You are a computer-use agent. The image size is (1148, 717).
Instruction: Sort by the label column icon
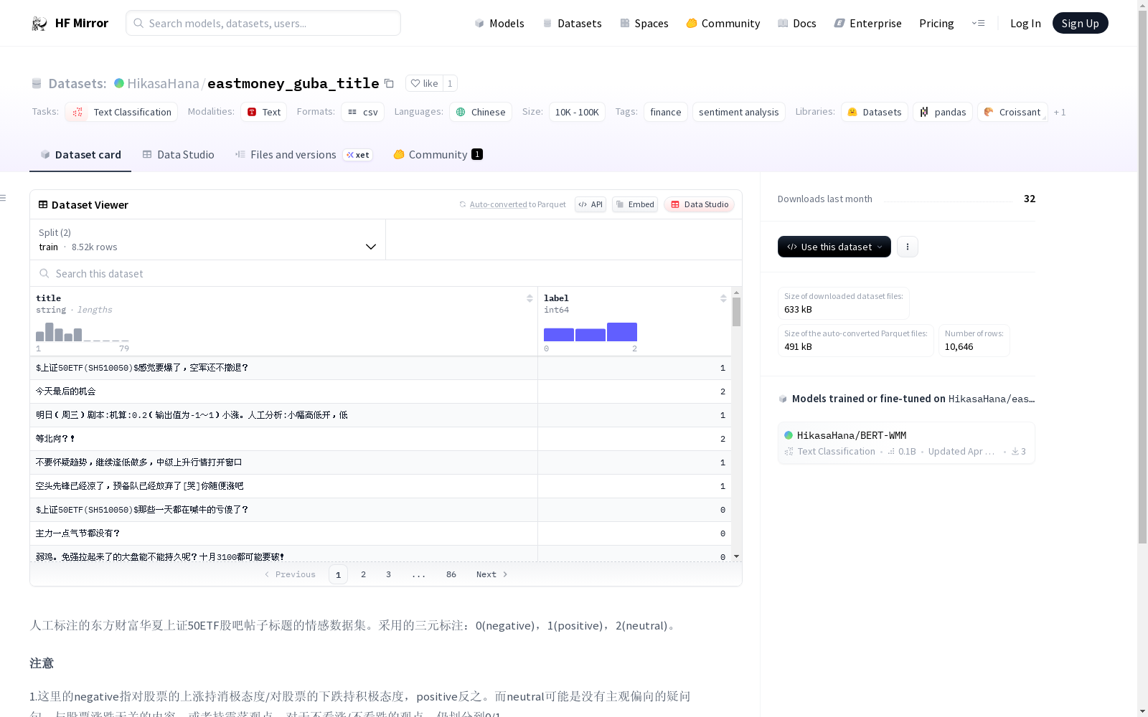pyautogui.click(x=723, y=298)
